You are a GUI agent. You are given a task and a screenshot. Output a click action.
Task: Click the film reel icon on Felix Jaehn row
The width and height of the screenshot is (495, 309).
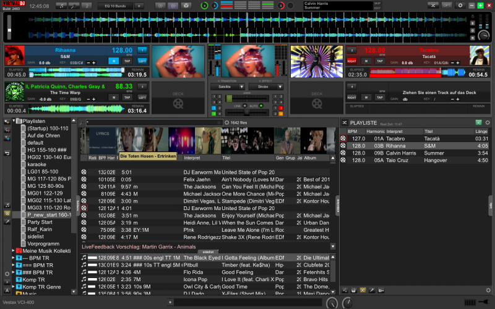coord(84,179)
